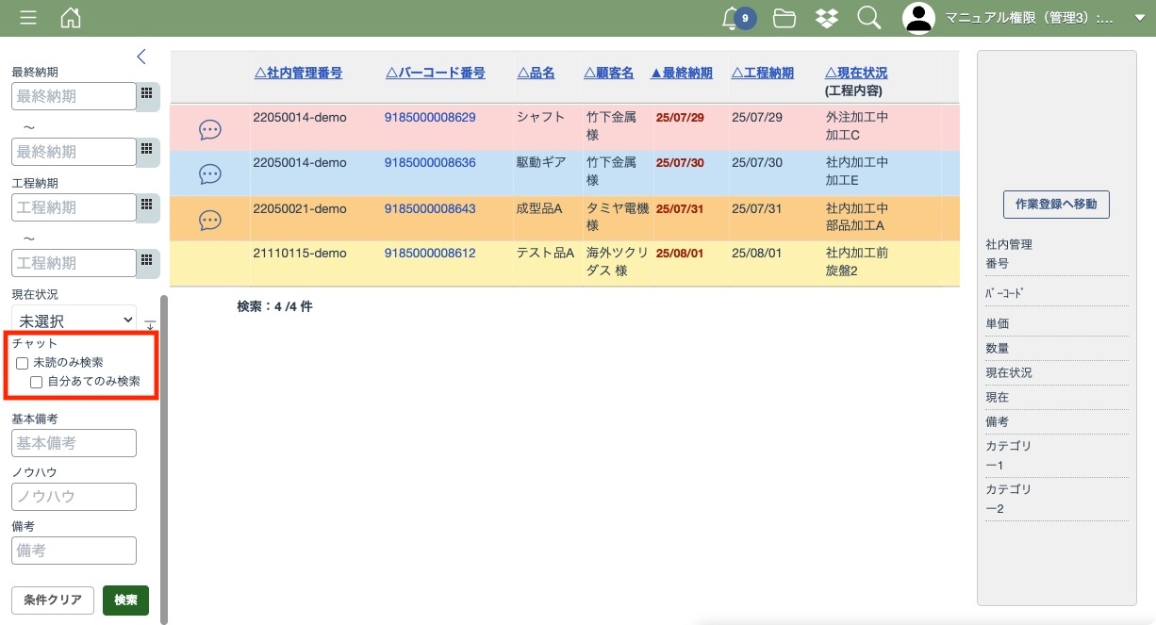Click the magnifying glass search icon

[x=868, y=18]
